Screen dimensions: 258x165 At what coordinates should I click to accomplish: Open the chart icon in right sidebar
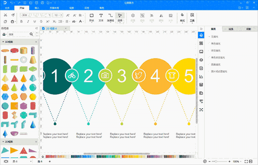click(x=201, y=76)
